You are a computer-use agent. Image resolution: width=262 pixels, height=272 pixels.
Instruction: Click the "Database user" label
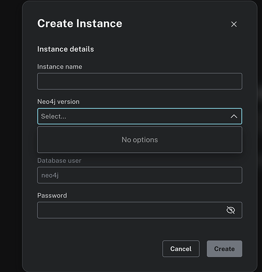59,160
